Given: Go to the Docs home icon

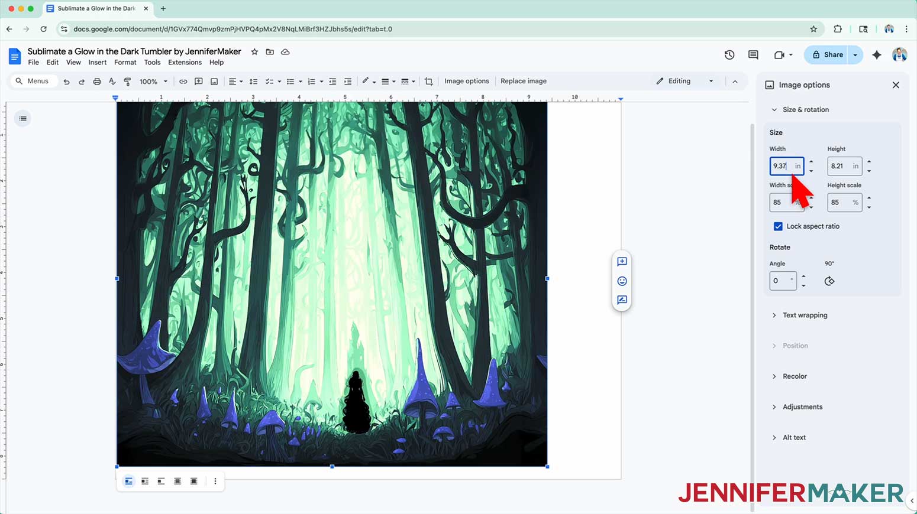Looking at the screenshot, I should point(15,56).
